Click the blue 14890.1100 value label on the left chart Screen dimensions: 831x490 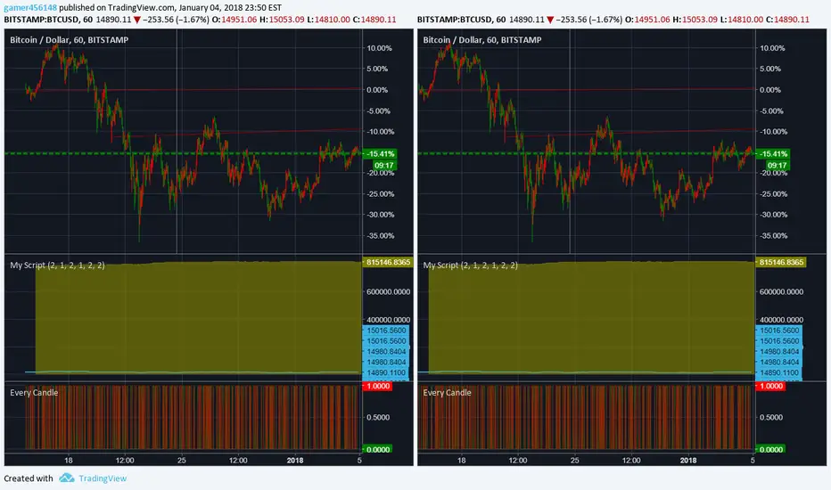[x=386, y=373]
